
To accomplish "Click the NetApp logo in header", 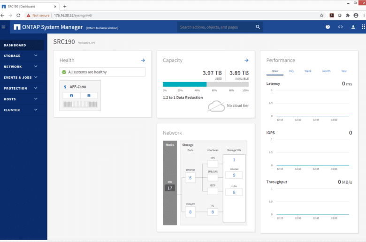I will point(17,27).
